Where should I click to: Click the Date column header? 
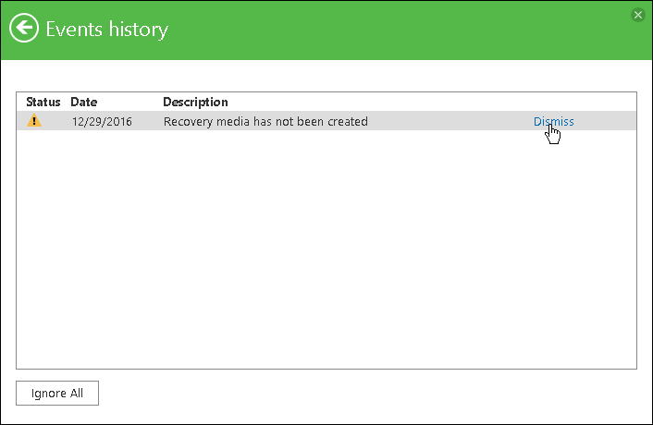pos(84,102)
